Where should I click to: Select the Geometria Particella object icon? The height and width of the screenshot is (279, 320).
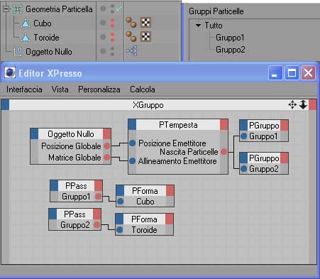pos(17,9)
